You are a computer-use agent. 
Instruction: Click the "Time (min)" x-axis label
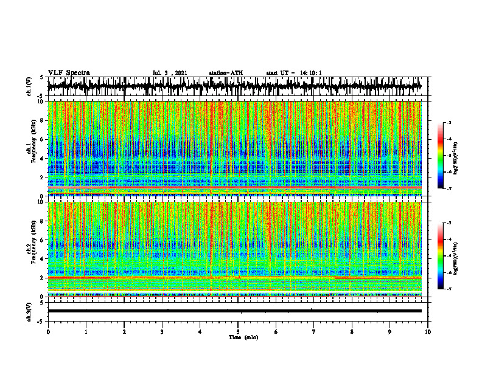pyautogui.click(x=243, y=337)
